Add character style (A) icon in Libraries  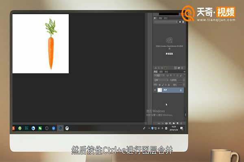click(x=159, y=68)
